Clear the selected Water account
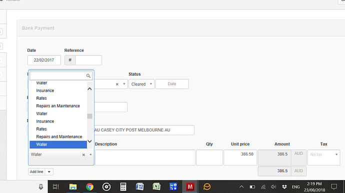Screen dimensions: 345x193 (83, 155)
